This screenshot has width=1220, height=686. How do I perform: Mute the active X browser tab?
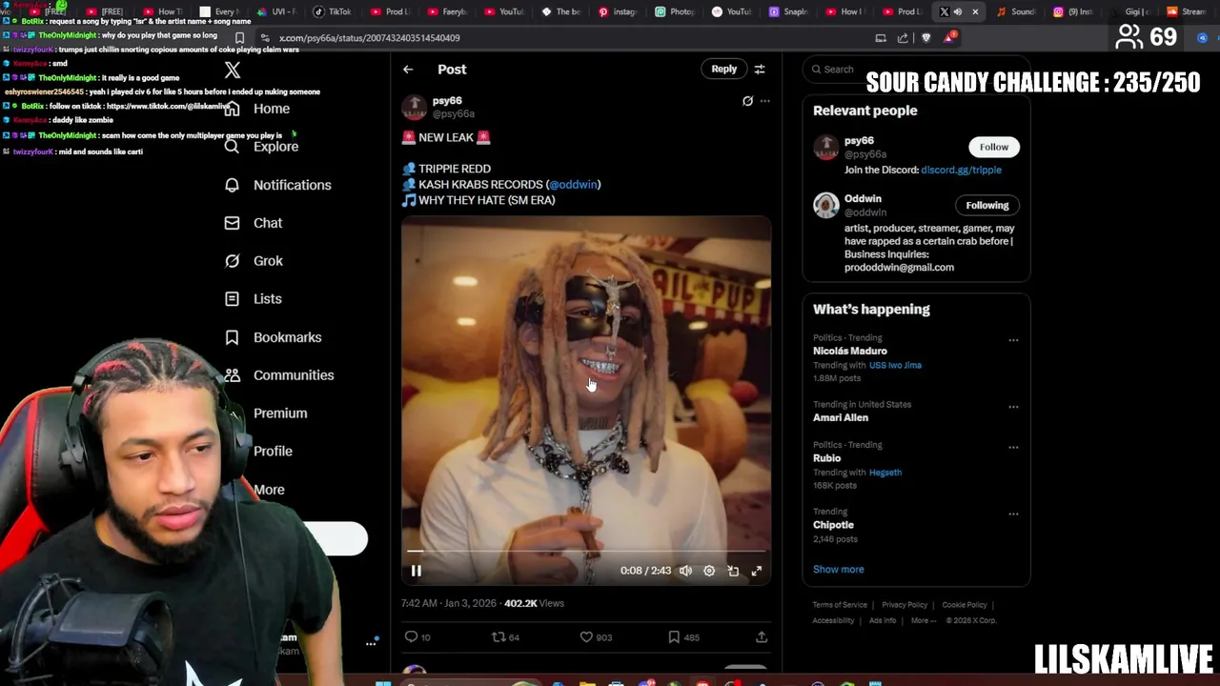click(x=958, y=11)
